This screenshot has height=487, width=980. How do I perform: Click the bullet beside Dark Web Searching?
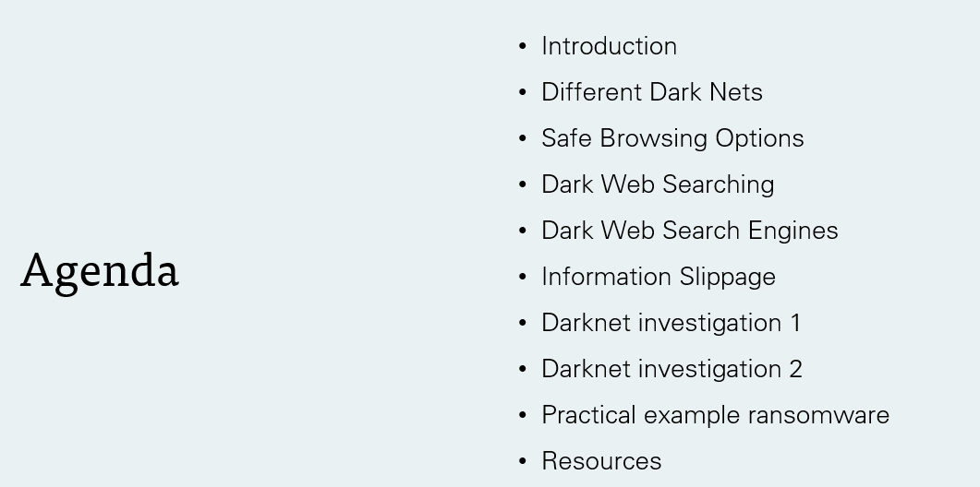(x=523, y=184)
